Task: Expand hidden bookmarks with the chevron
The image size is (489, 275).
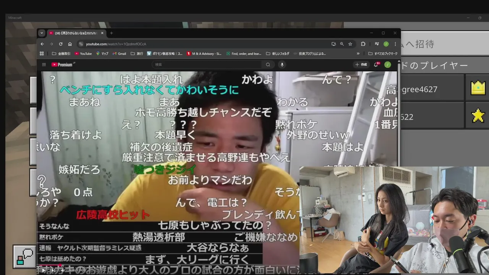Action: 358,53
